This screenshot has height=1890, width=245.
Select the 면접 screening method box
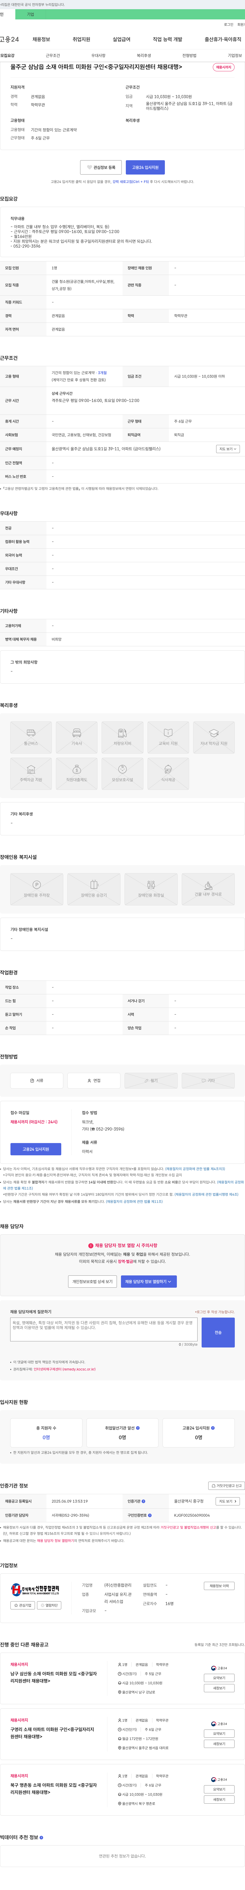coord(94,1081)
